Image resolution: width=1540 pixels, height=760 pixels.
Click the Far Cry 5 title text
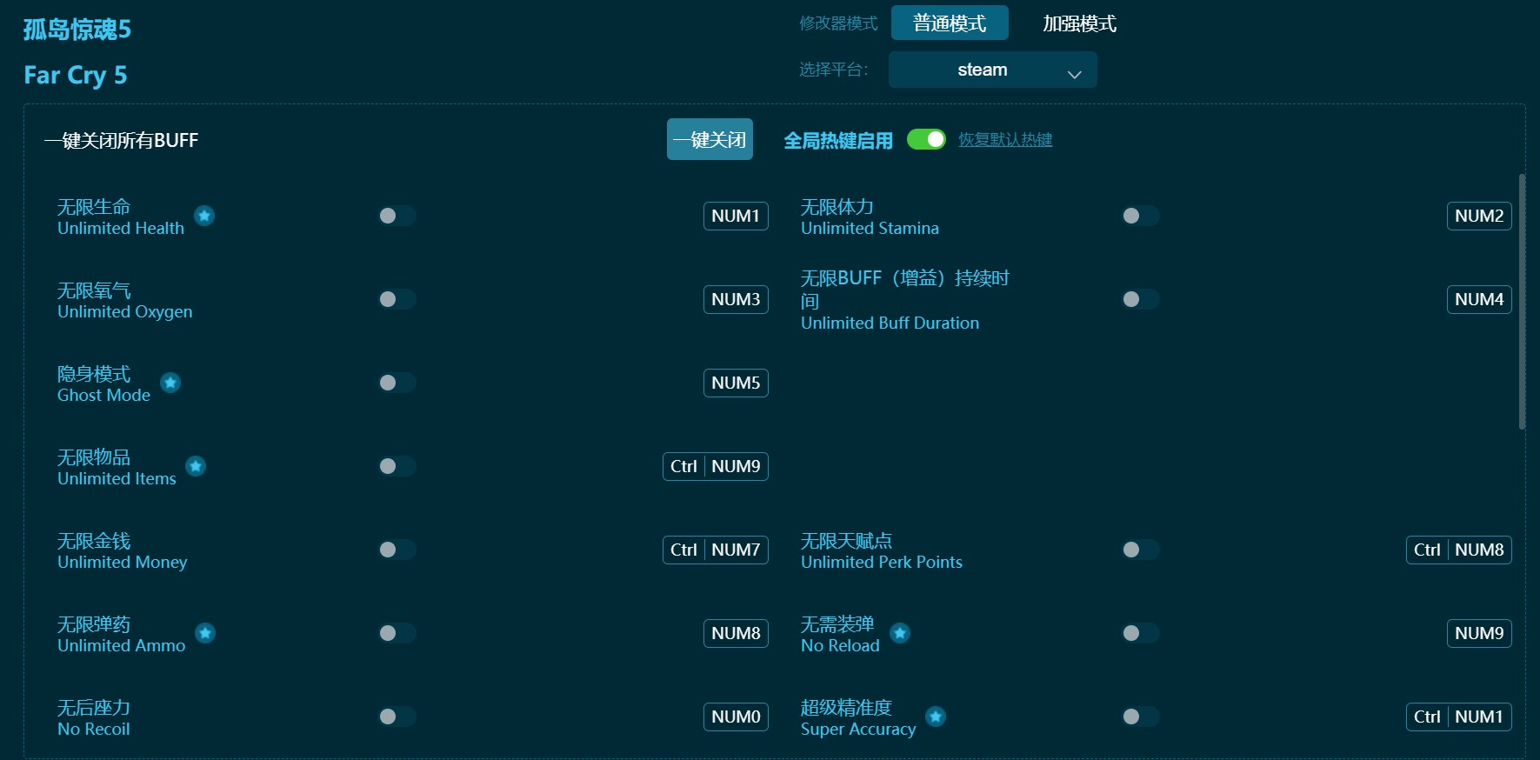point(76,75)
